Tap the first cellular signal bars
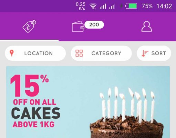Screen dimensions: 176x138 coord(103,6)
